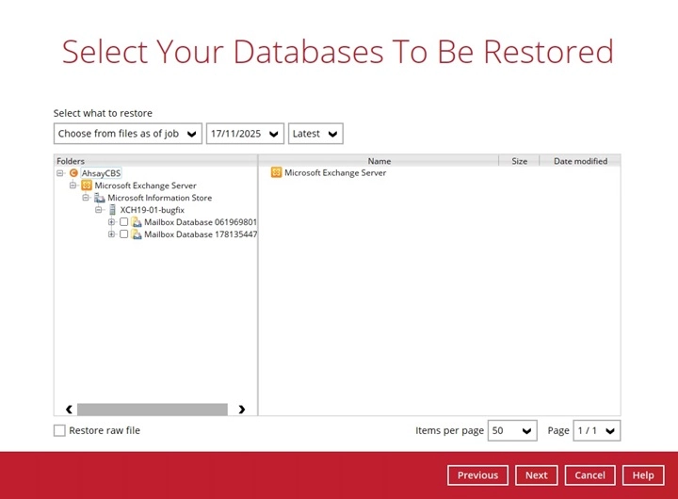Open the 17/11/2025 date dropdown
Screen dimensions: 678x499
click(x=245, y=134)
